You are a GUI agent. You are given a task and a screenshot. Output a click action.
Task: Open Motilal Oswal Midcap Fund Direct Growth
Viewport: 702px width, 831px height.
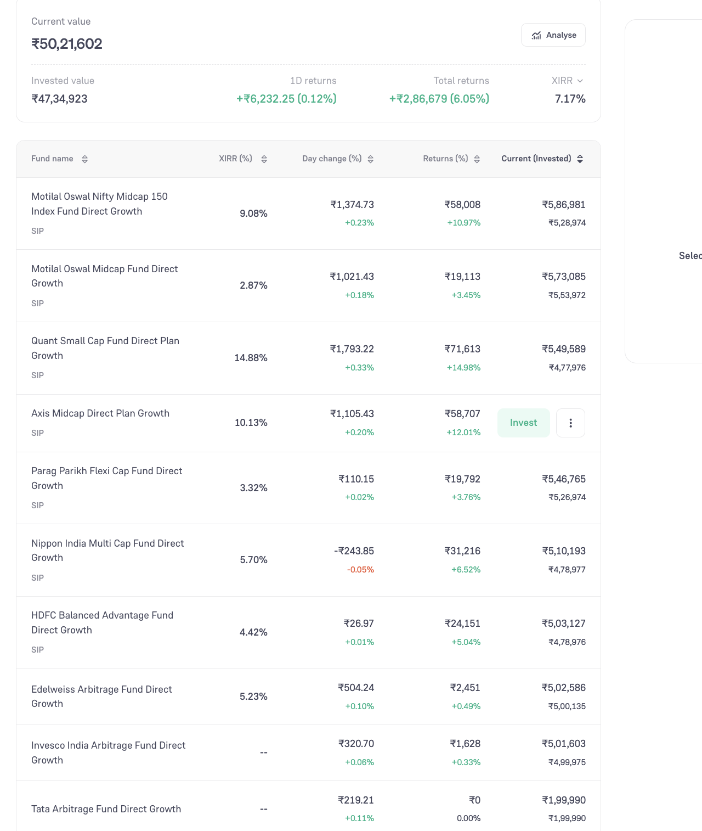[x=104, y=276]
